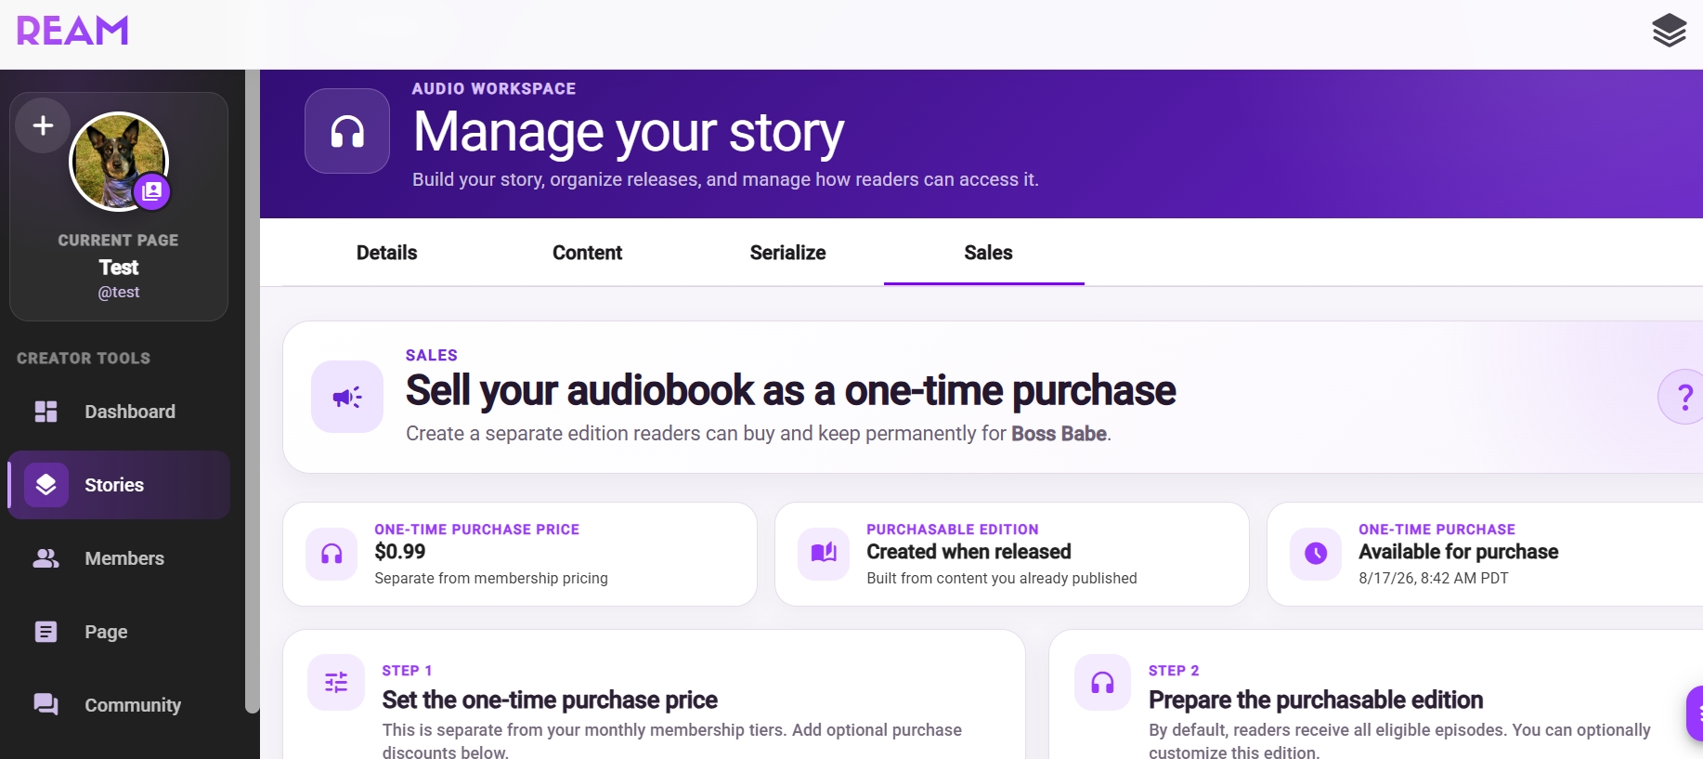
Task: Open the dog profile avatar
Action: pyautogui.click(x=119, y=162)
